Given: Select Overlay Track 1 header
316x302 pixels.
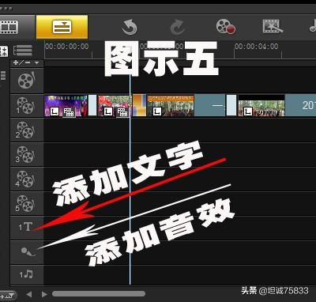Looking at the screenshot, I should (x=27, y=106).
